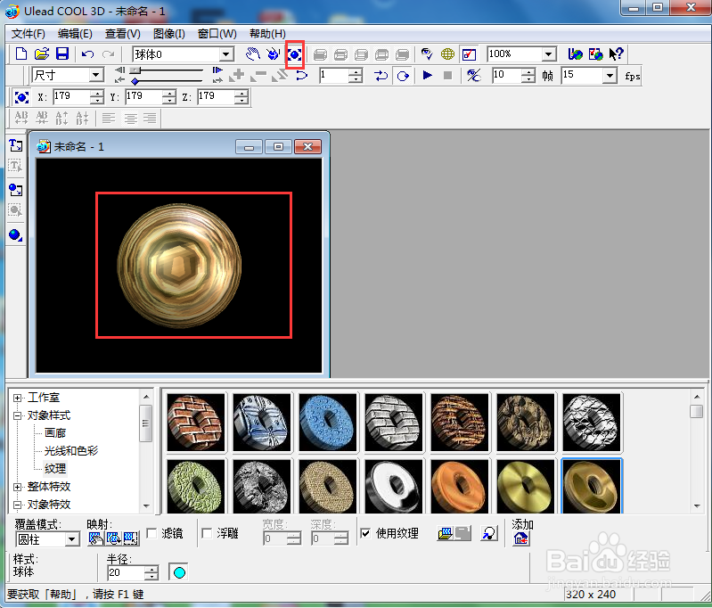Click the cyan color swatch beside 半径

(179, 572)
